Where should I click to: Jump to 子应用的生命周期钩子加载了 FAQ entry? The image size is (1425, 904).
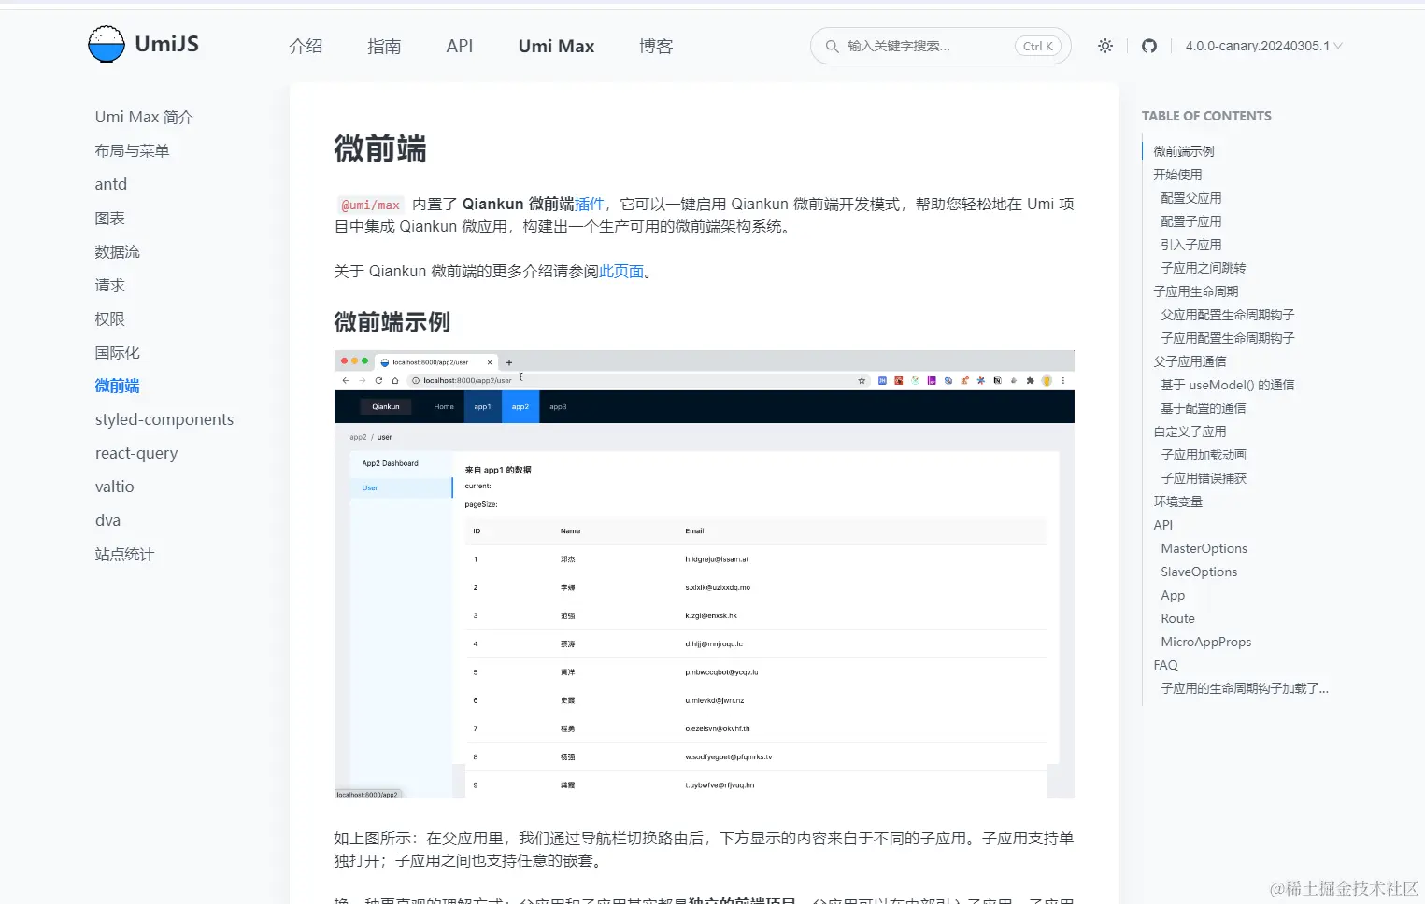tap(1244, 688)
